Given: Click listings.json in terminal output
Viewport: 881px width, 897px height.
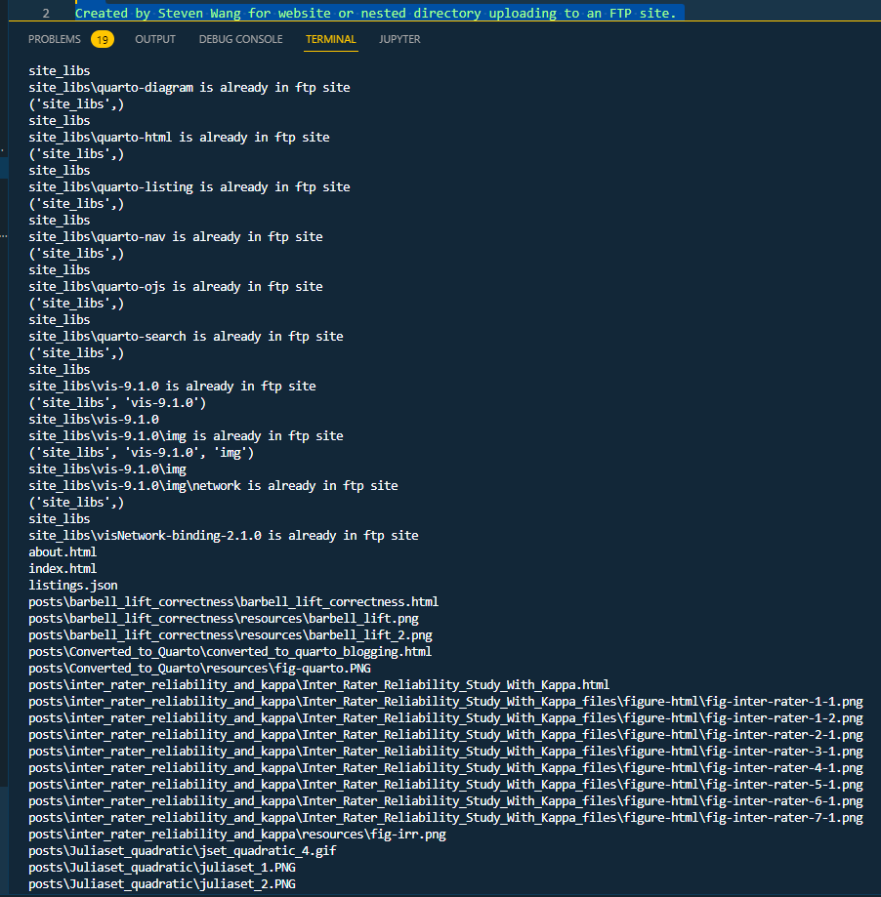Looking at the screenshot, I should (x=73, y=586).
